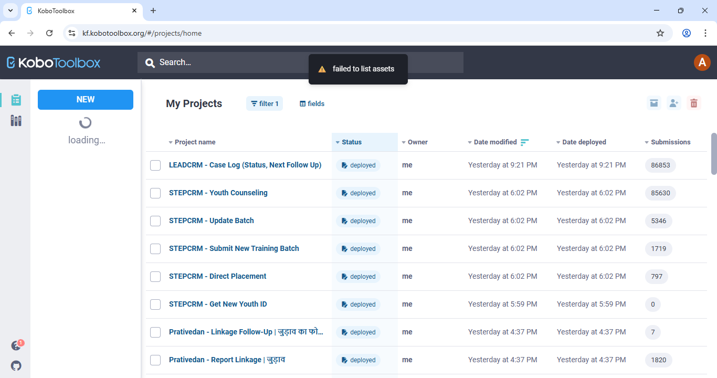Select checkbox for STEPCRM - Youth Counseling

click(155, 193)
